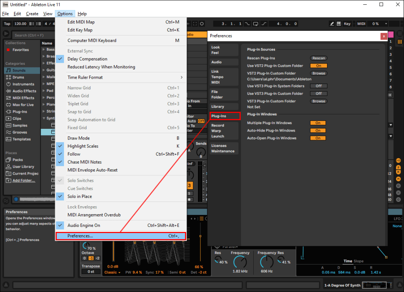Click the Rescan Plug-Ins button

(x=319, y=58)
